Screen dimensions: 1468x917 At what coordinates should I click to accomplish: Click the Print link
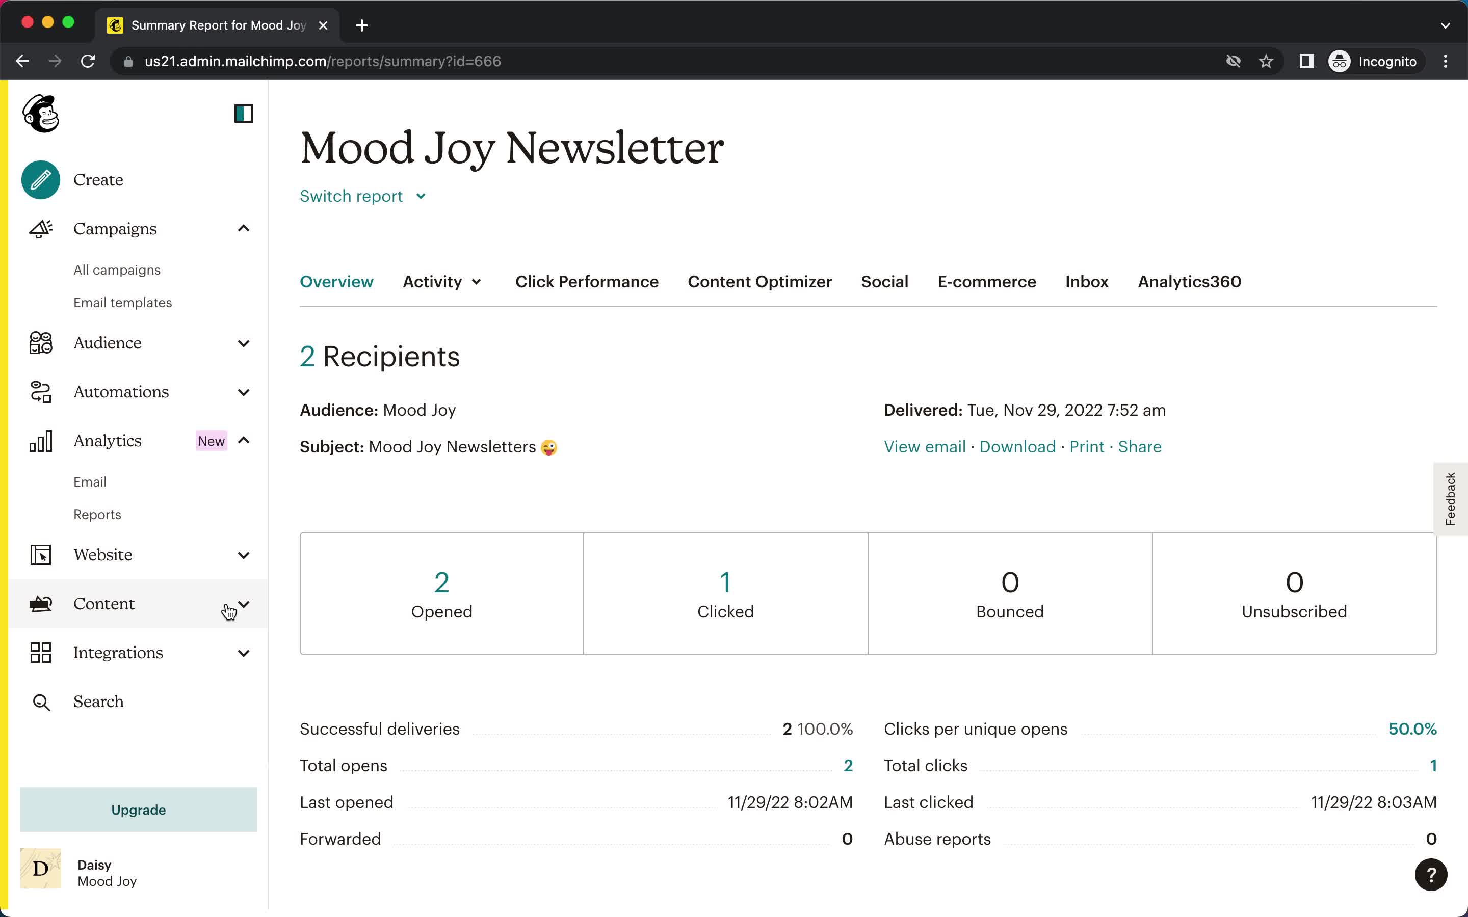click(x=1086, y=447)
